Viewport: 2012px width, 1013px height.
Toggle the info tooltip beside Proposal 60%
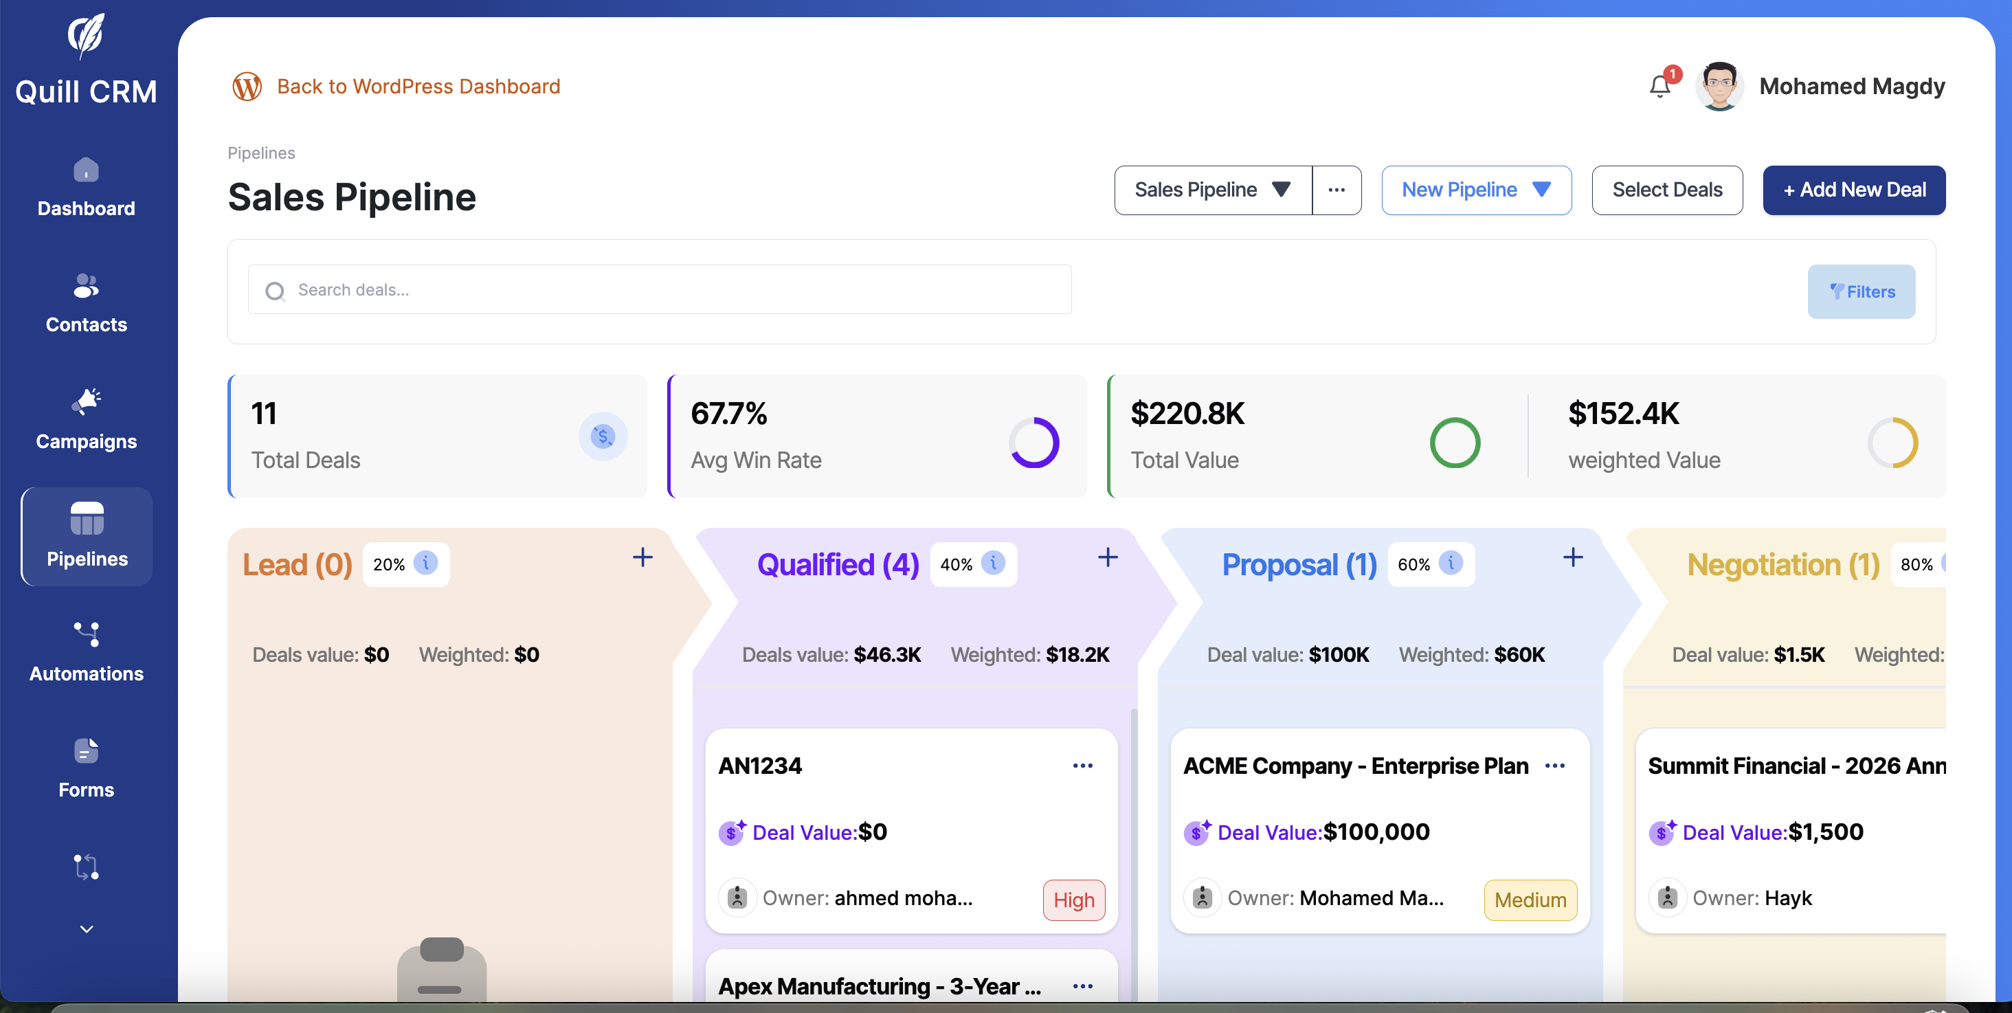tap(1451, 564)
